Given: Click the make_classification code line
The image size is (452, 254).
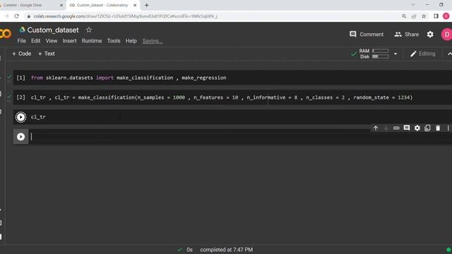Looking at the screenshot, I should [222, 97].
